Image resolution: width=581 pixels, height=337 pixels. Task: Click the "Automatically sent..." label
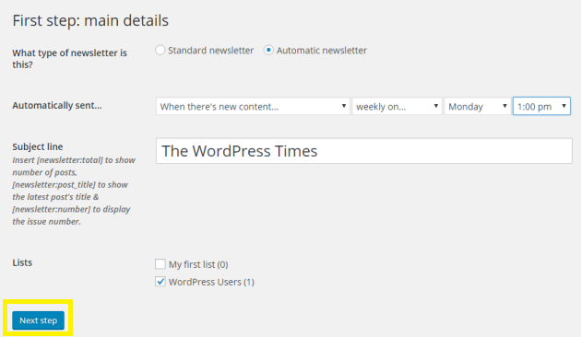click(57, 106)
